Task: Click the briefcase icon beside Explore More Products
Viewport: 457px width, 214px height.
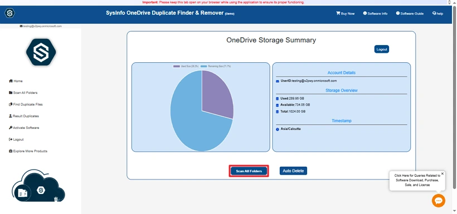Action: click(11, 151)
